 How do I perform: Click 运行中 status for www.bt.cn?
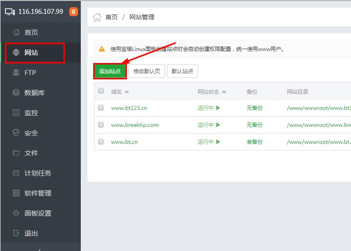point(206,142)
